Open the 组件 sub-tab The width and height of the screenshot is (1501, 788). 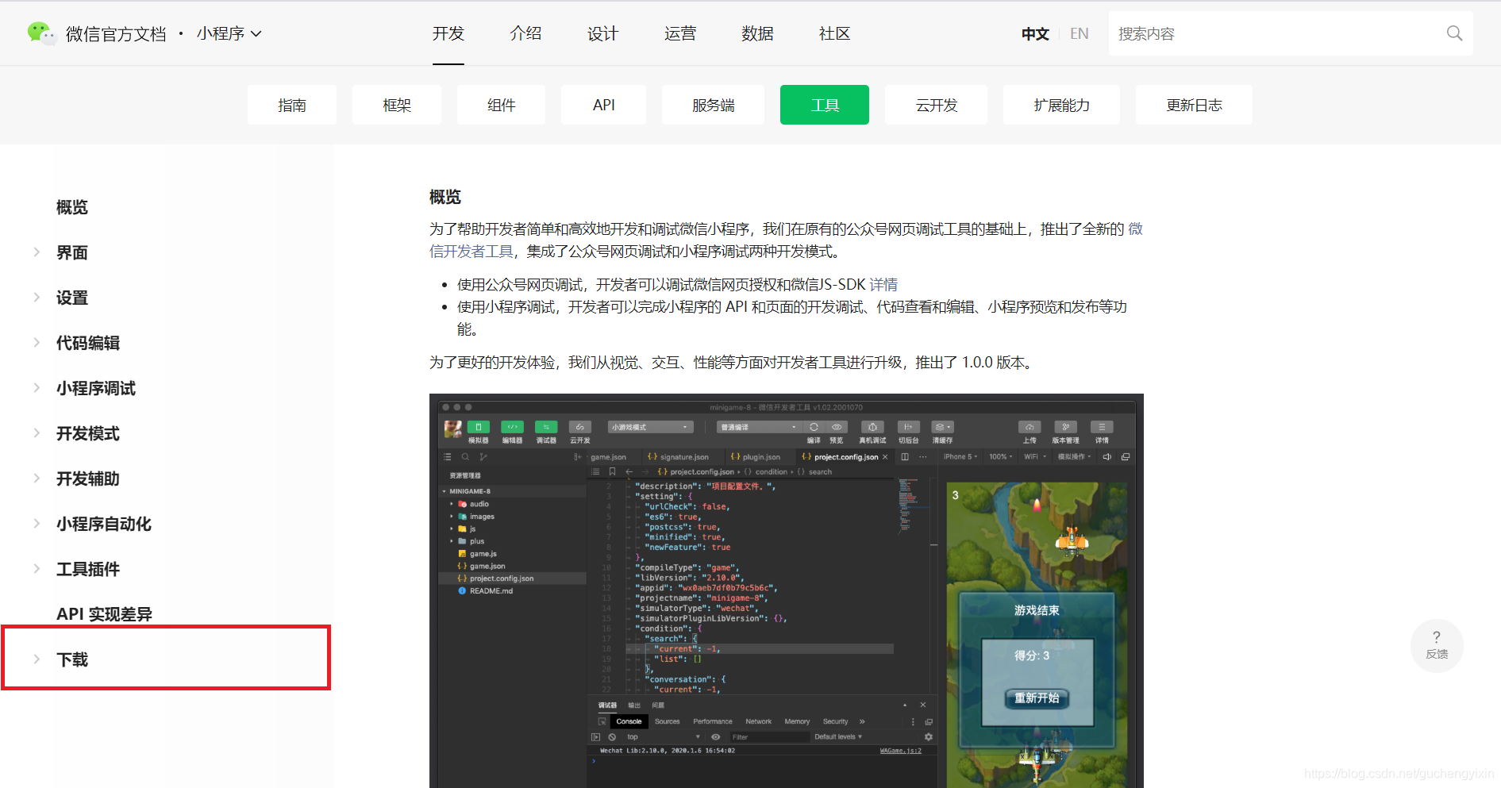click(x=502, y=105)
